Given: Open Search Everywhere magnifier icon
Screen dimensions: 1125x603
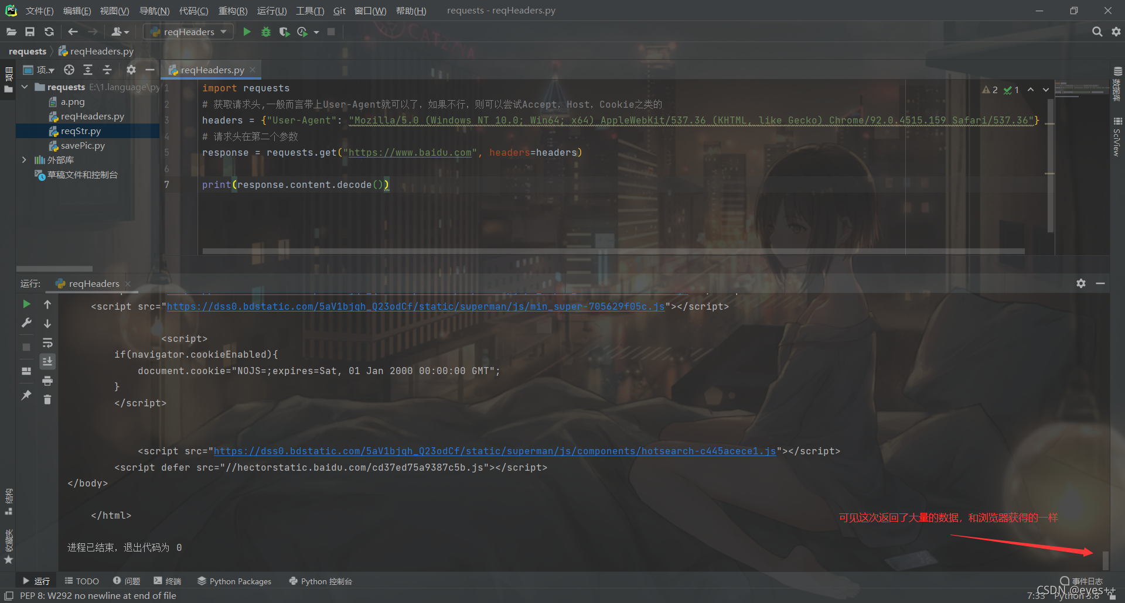Looking at the screenshot, I should click(1097, 32).
